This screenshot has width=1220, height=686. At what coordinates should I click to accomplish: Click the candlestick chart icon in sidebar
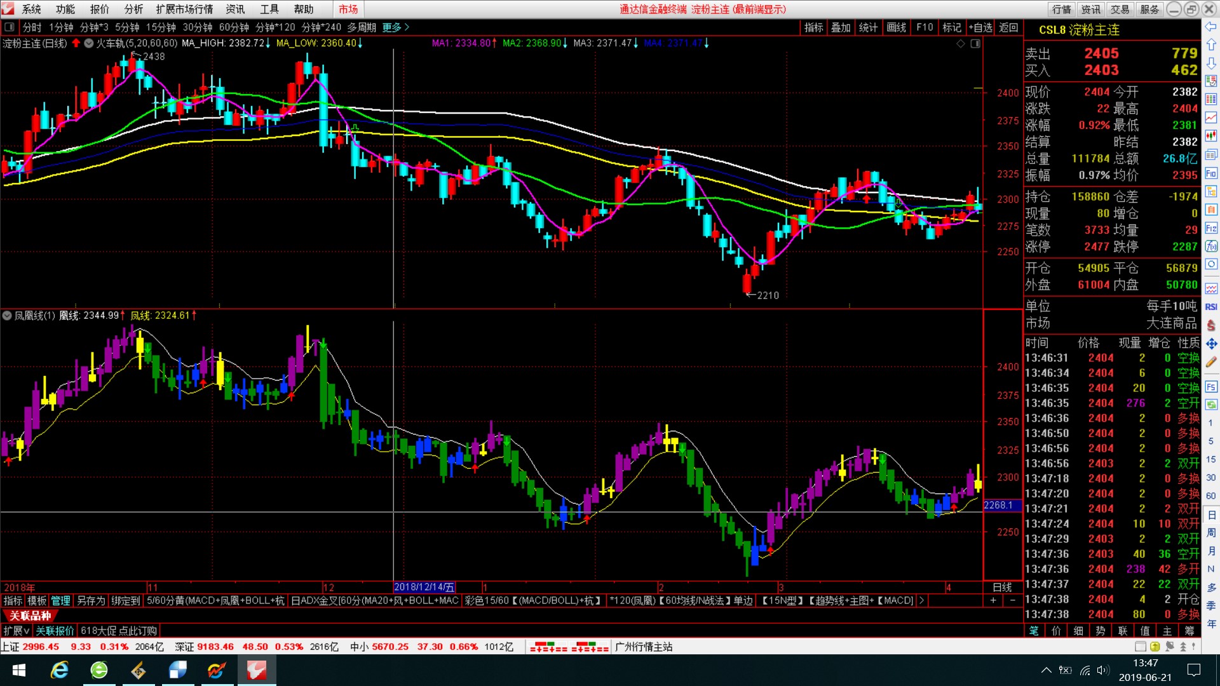tap(1211, 135)
